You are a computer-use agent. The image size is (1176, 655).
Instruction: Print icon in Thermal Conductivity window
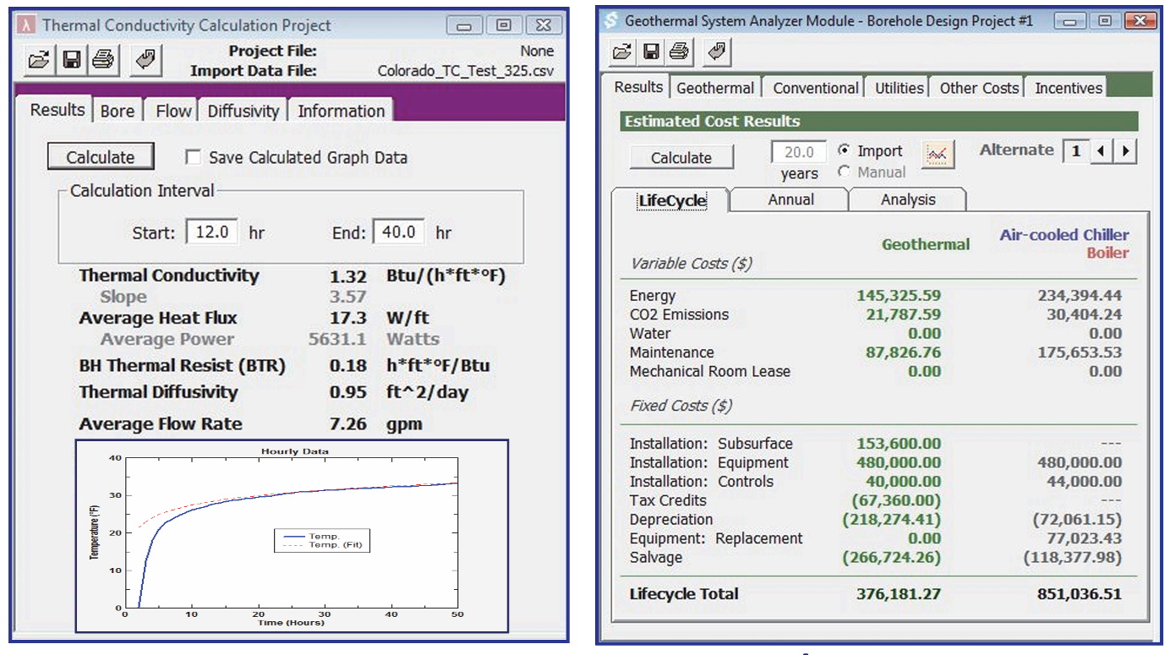[x=103, y=60]
